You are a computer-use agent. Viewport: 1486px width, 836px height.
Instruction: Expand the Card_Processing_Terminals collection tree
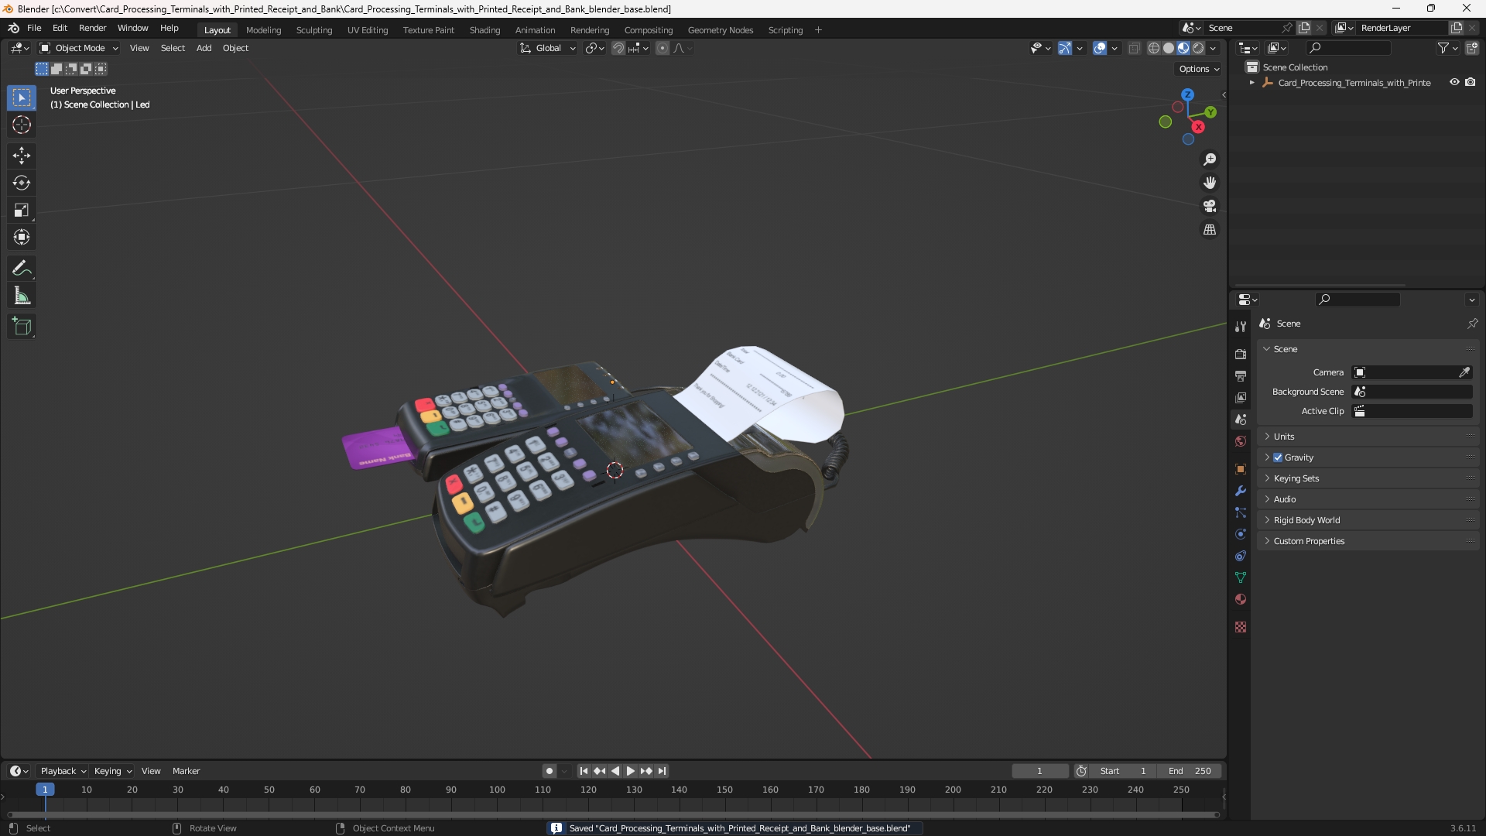(1252, 83)
